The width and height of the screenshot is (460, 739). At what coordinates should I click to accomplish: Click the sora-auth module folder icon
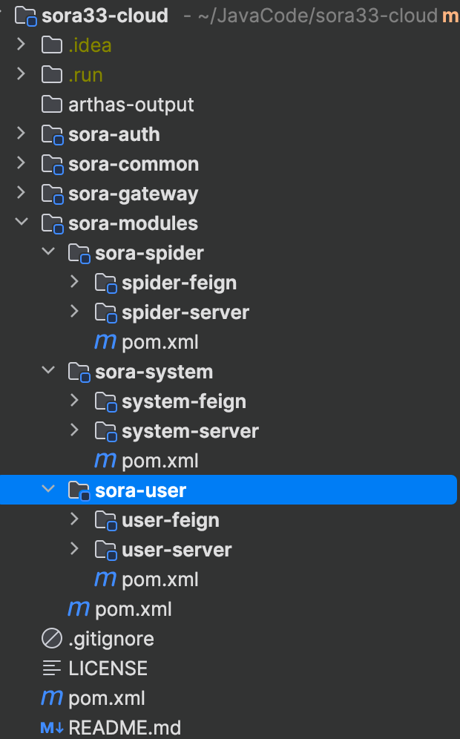coord(51,134)
